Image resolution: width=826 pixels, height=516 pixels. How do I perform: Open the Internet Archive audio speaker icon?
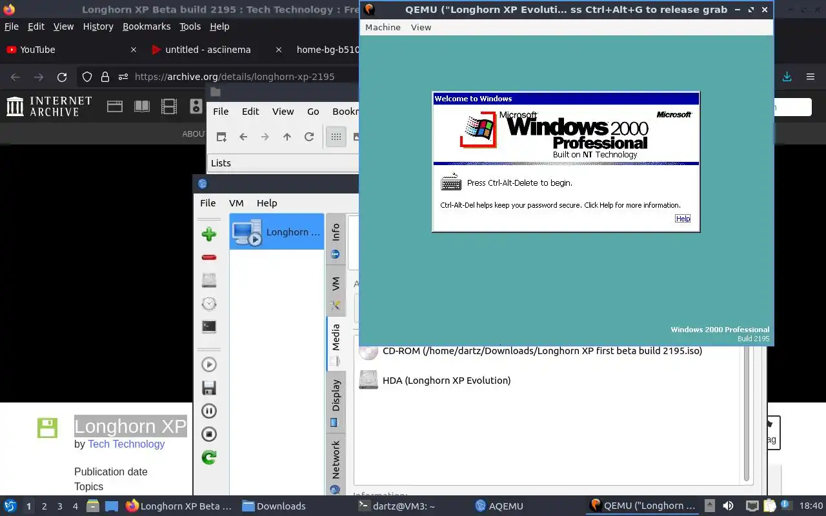point(196,106)
